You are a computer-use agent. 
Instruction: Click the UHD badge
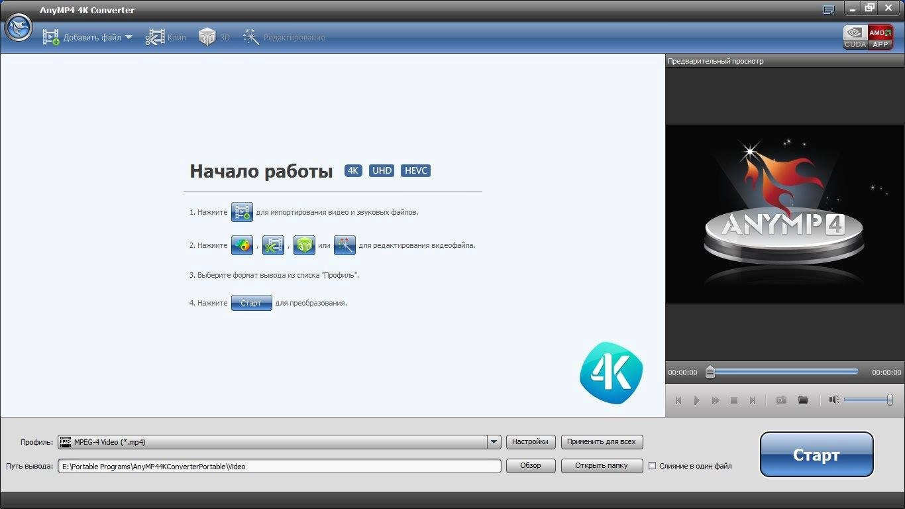(382, 171)
